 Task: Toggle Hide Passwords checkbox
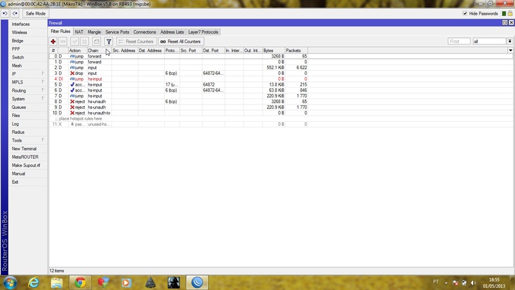coord(465,14)
